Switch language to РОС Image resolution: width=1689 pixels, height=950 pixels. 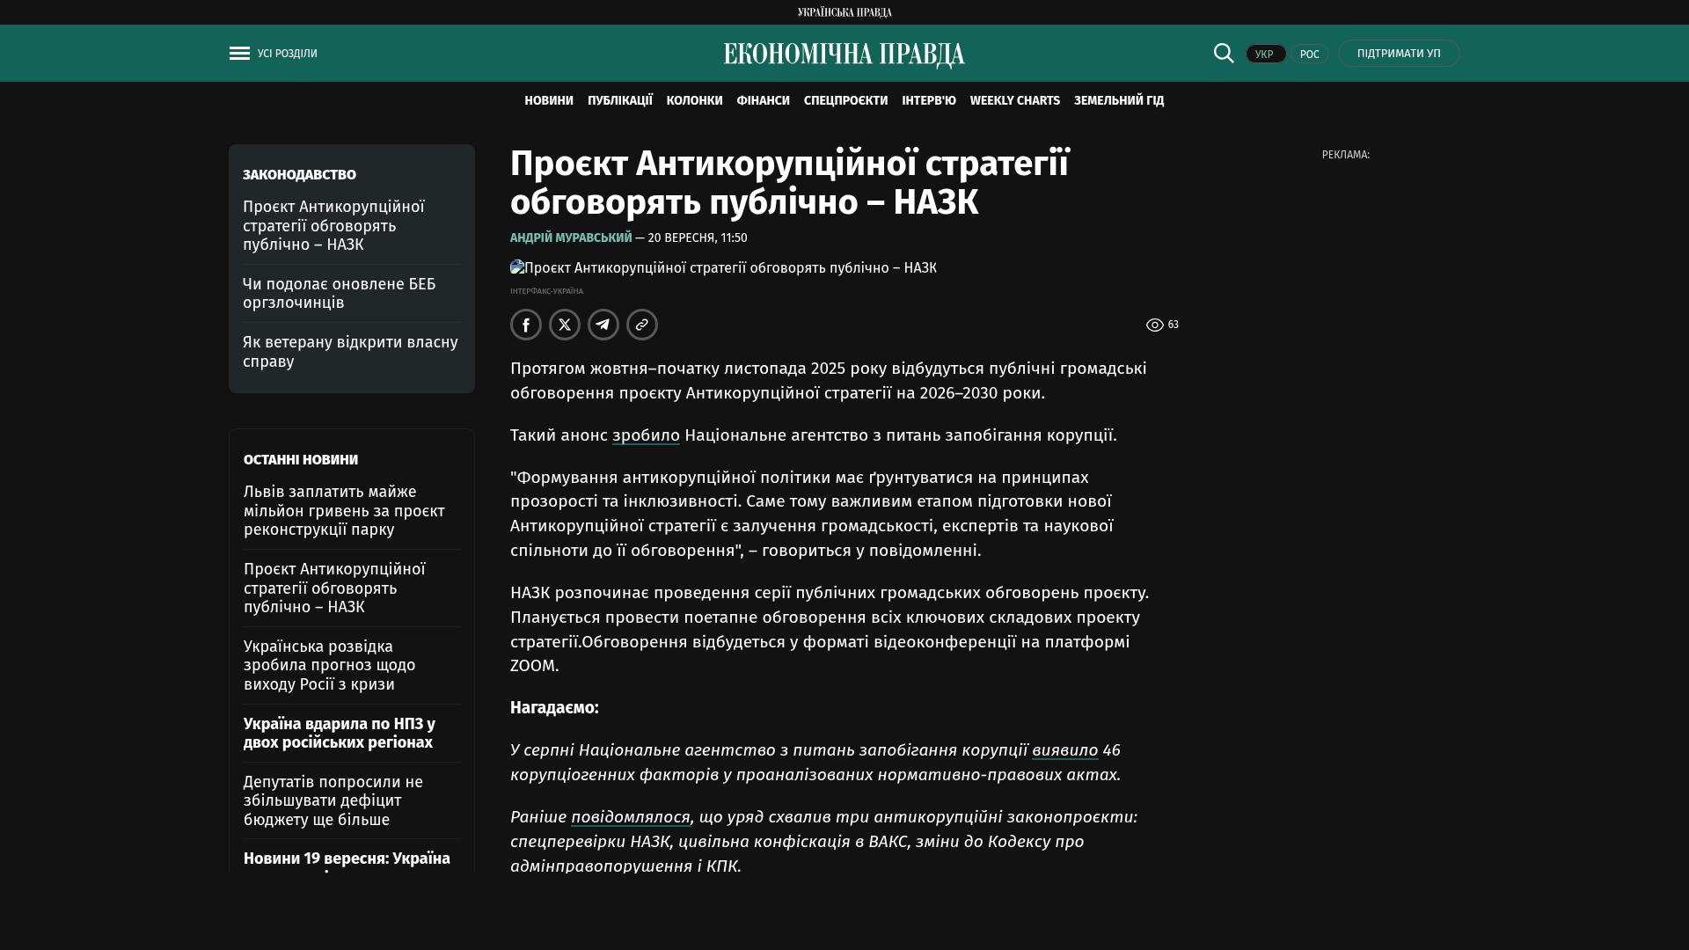click(x=1309, y=55)
